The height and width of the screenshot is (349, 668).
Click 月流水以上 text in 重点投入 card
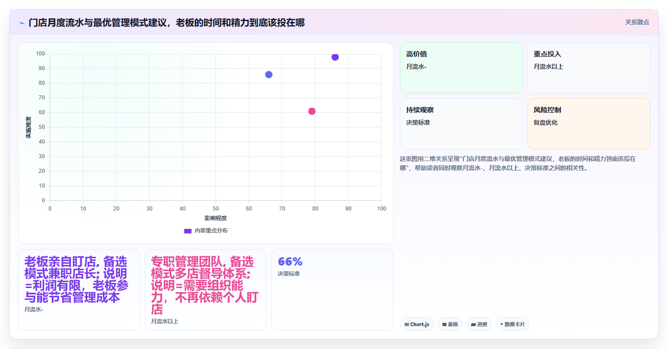coord(548,67)
